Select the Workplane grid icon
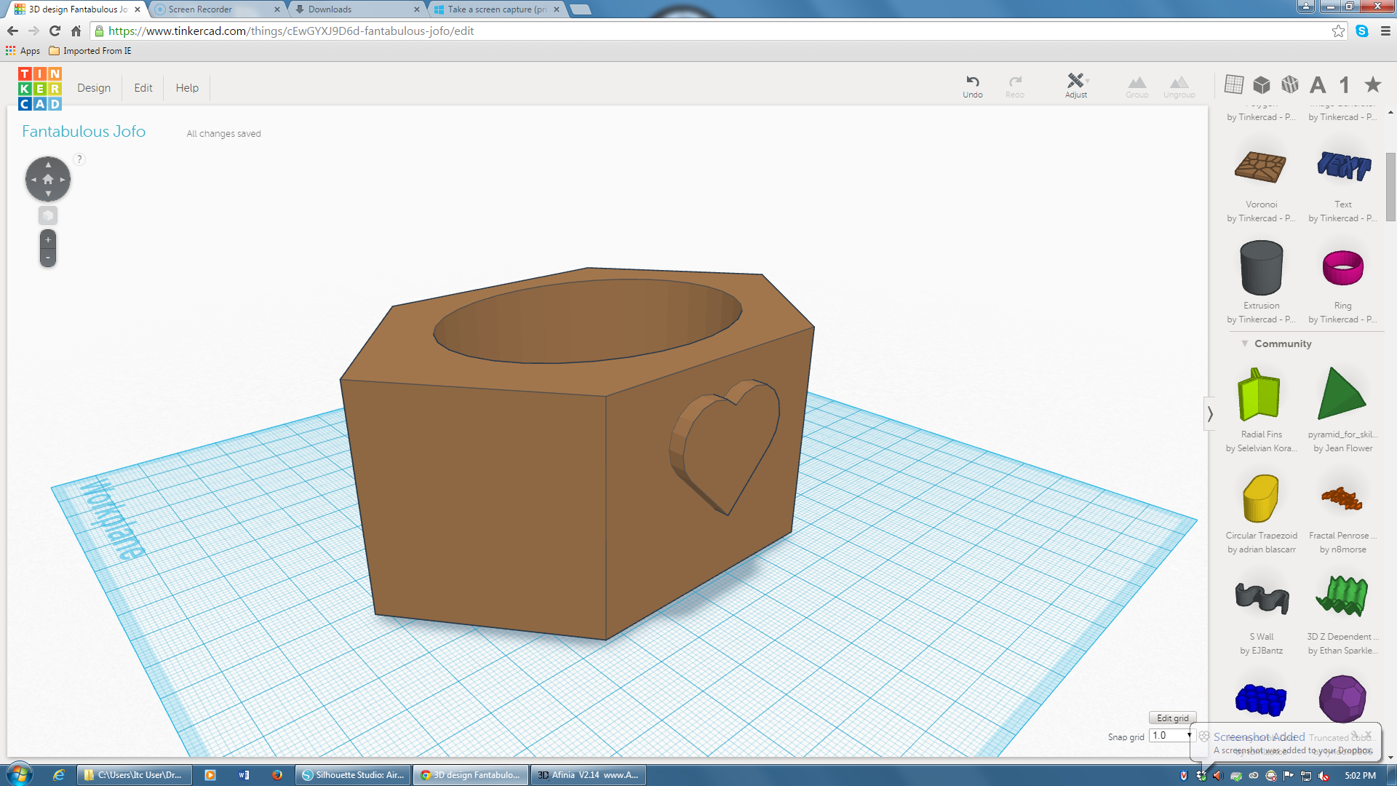The image size is (1397, 786). [1232, 84]
